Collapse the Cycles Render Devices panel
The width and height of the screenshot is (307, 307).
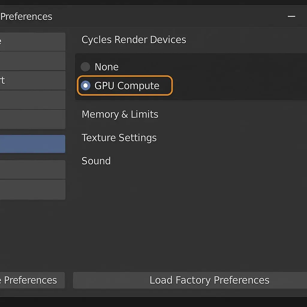(x=134, y=40)
